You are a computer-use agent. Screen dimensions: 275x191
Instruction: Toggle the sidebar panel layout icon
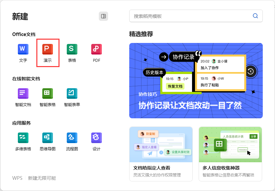tap(103, 16)
